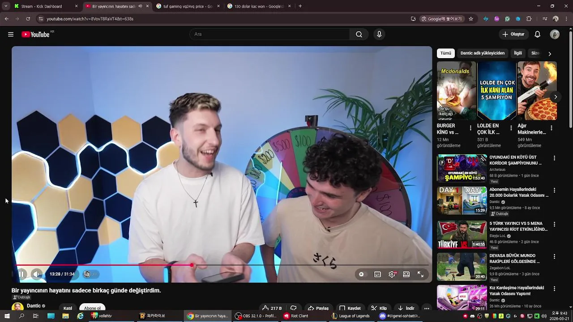Click the LR extension button in the player controls
Screen dimensions: 573x322
tap(87, 274)
